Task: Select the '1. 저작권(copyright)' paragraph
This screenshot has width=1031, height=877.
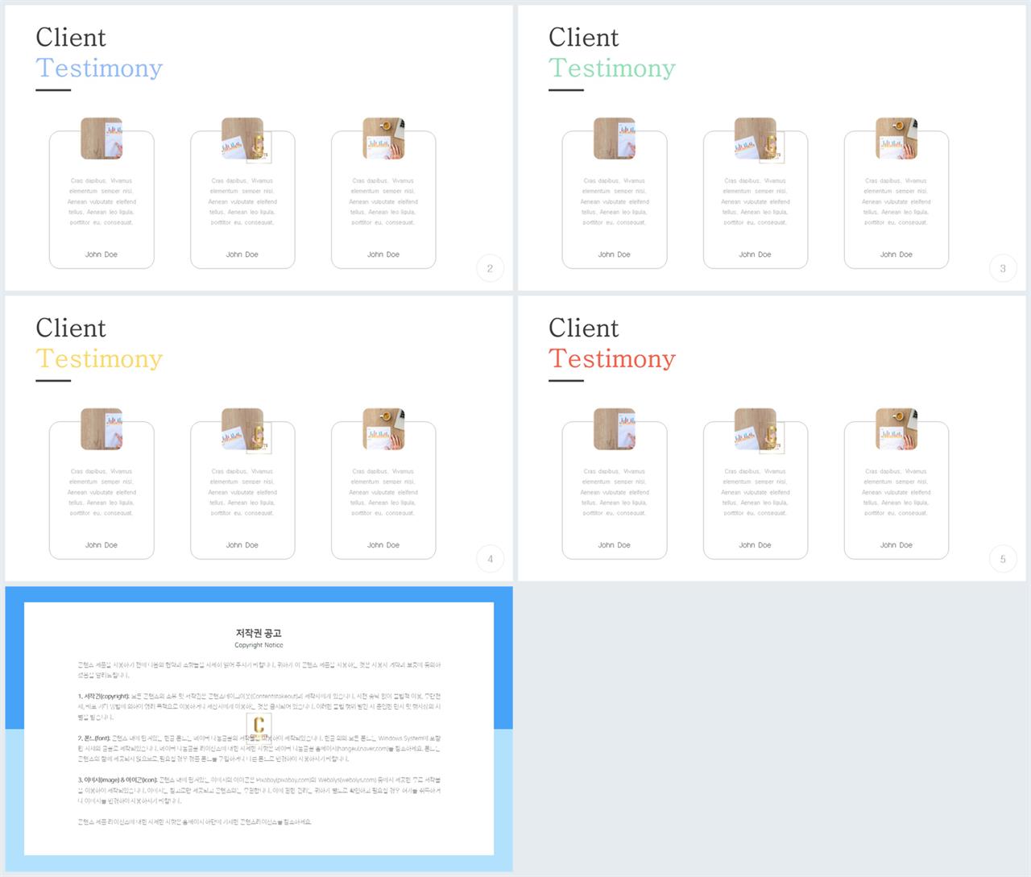Action: pos(259,706)
